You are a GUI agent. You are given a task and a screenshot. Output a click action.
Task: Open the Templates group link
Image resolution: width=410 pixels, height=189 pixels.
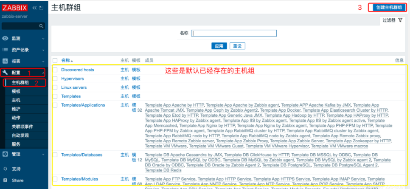click(71, 96)
